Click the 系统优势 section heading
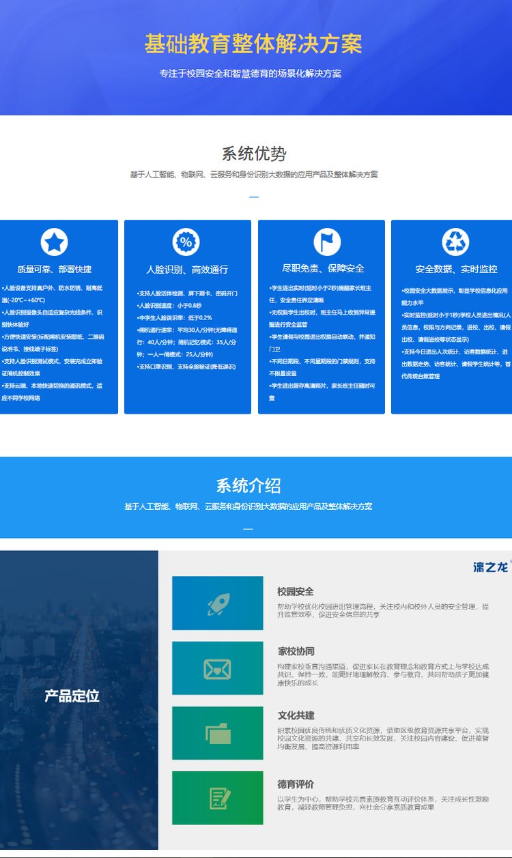The height and width of the screenshot is (858, 512). pos(254,154)
